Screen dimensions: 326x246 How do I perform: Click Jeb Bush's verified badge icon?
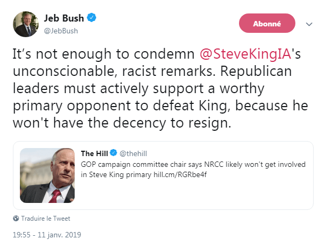click(92, 18)
